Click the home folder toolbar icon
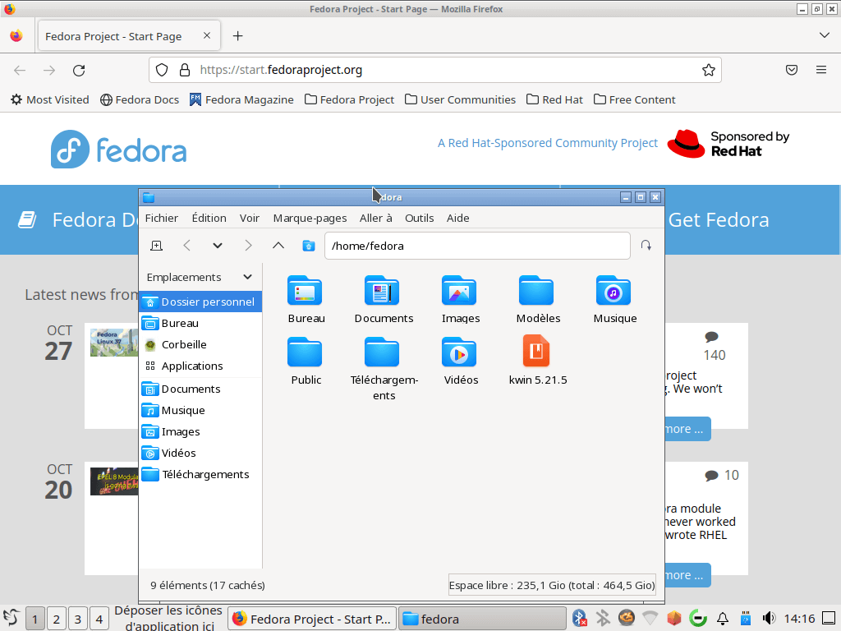 pyautogui.click(x=309, y=246)
